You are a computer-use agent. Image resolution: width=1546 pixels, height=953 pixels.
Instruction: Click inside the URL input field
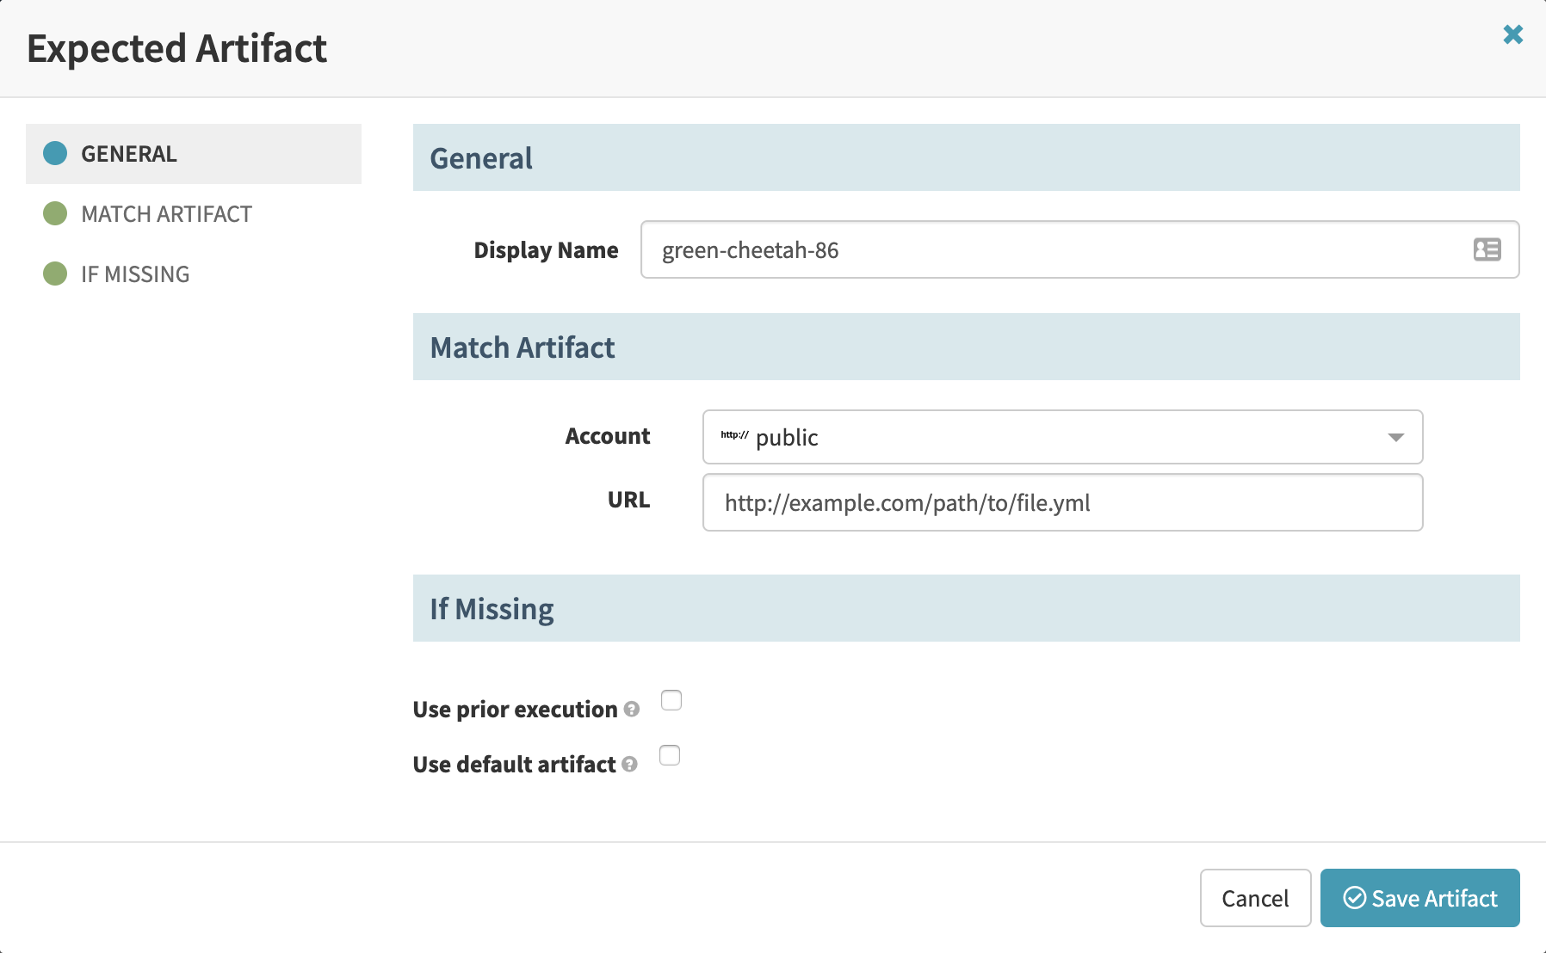(x=1062, y=502)
